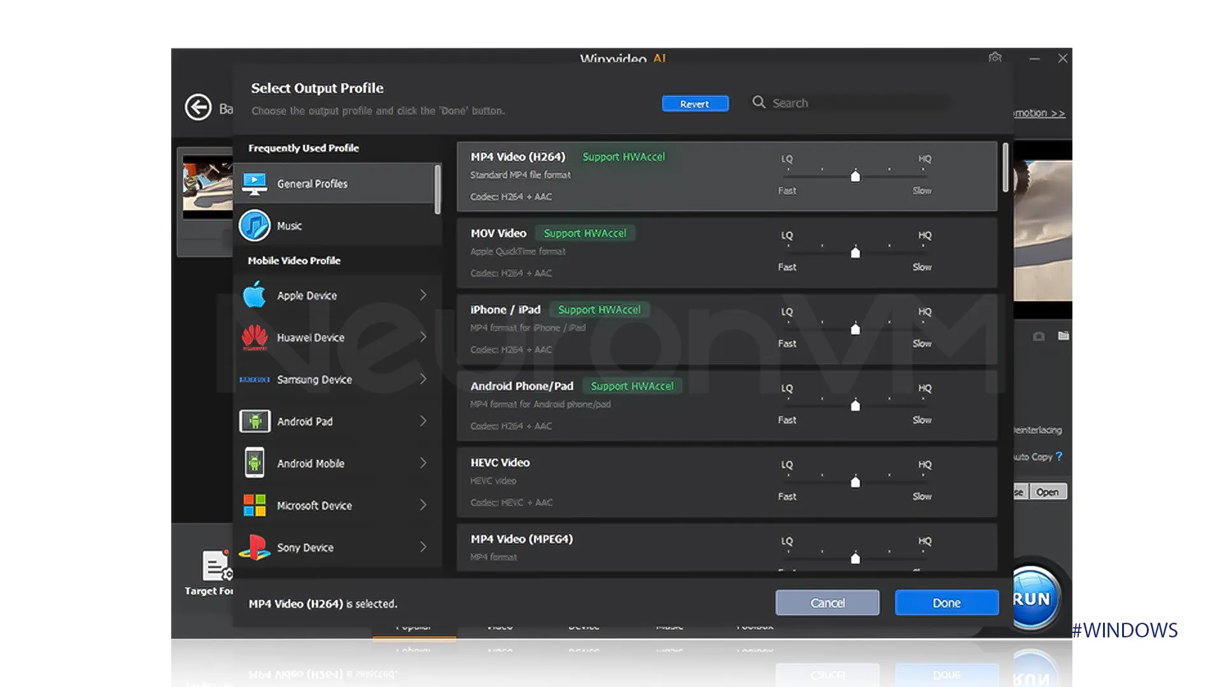Click the Cancel button
This screenshot has width=1222, height=687.
[x=827, y=602]
